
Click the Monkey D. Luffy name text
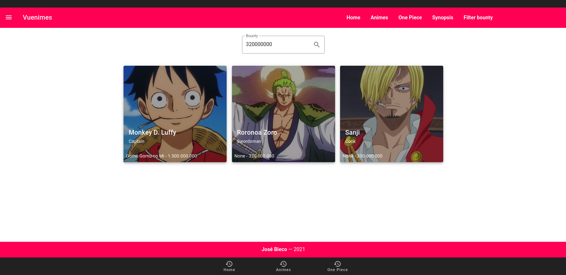coord(152,132)
